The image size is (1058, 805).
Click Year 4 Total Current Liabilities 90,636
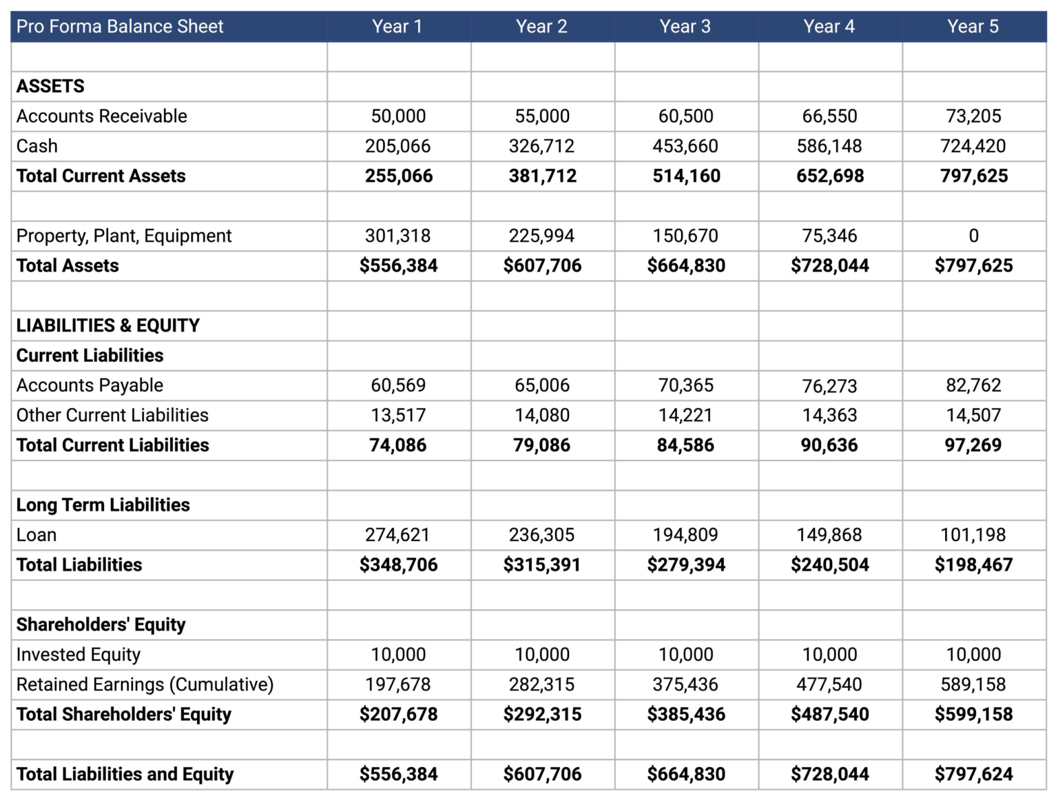(x=829, y=445)
